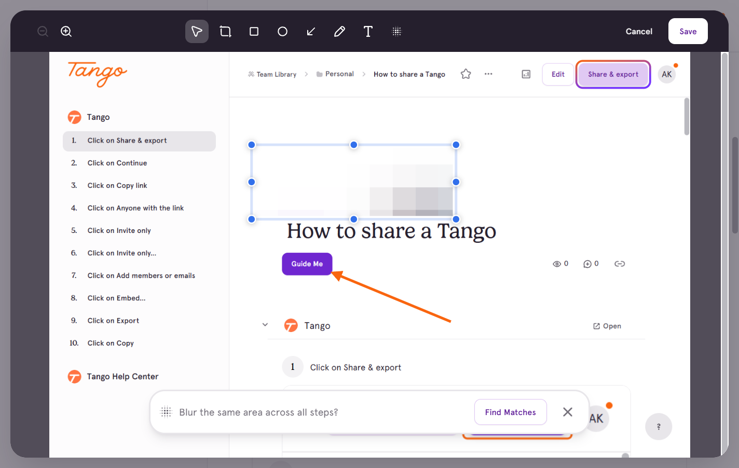
Task: Select the ellipse shape tool
Action: click(x=282, y=32)
